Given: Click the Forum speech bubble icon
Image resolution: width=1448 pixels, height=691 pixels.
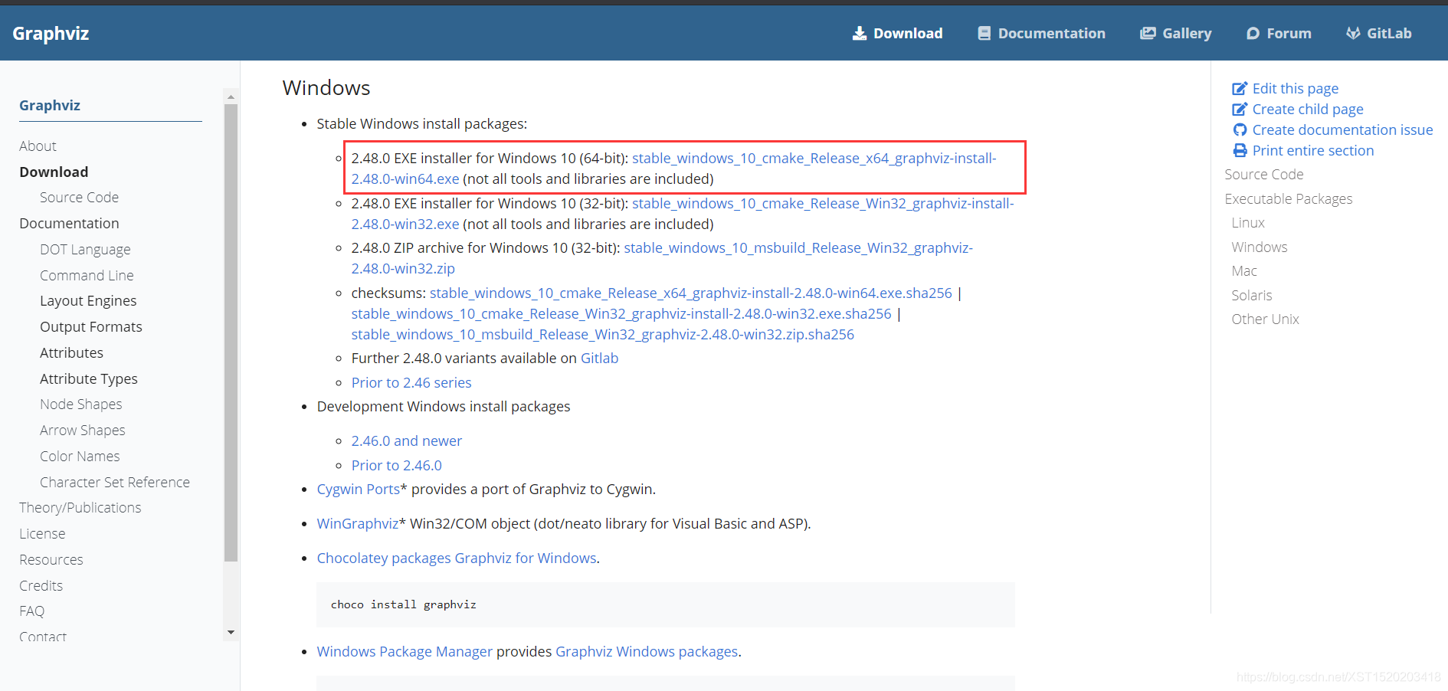Looking at the screenshot, I should pyautogui.click(x=1253, y=33).
